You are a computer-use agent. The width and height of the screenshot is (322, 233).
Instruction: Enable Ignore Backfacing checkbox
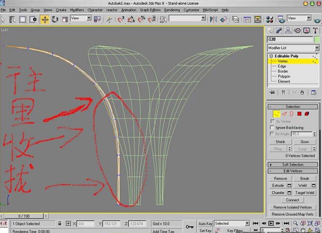tap(272, 127)
